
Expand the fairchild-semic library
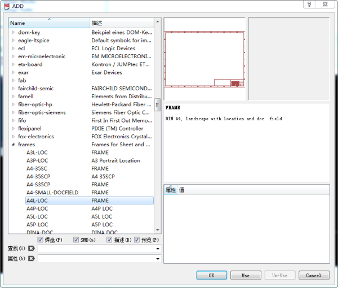[14, 88]
